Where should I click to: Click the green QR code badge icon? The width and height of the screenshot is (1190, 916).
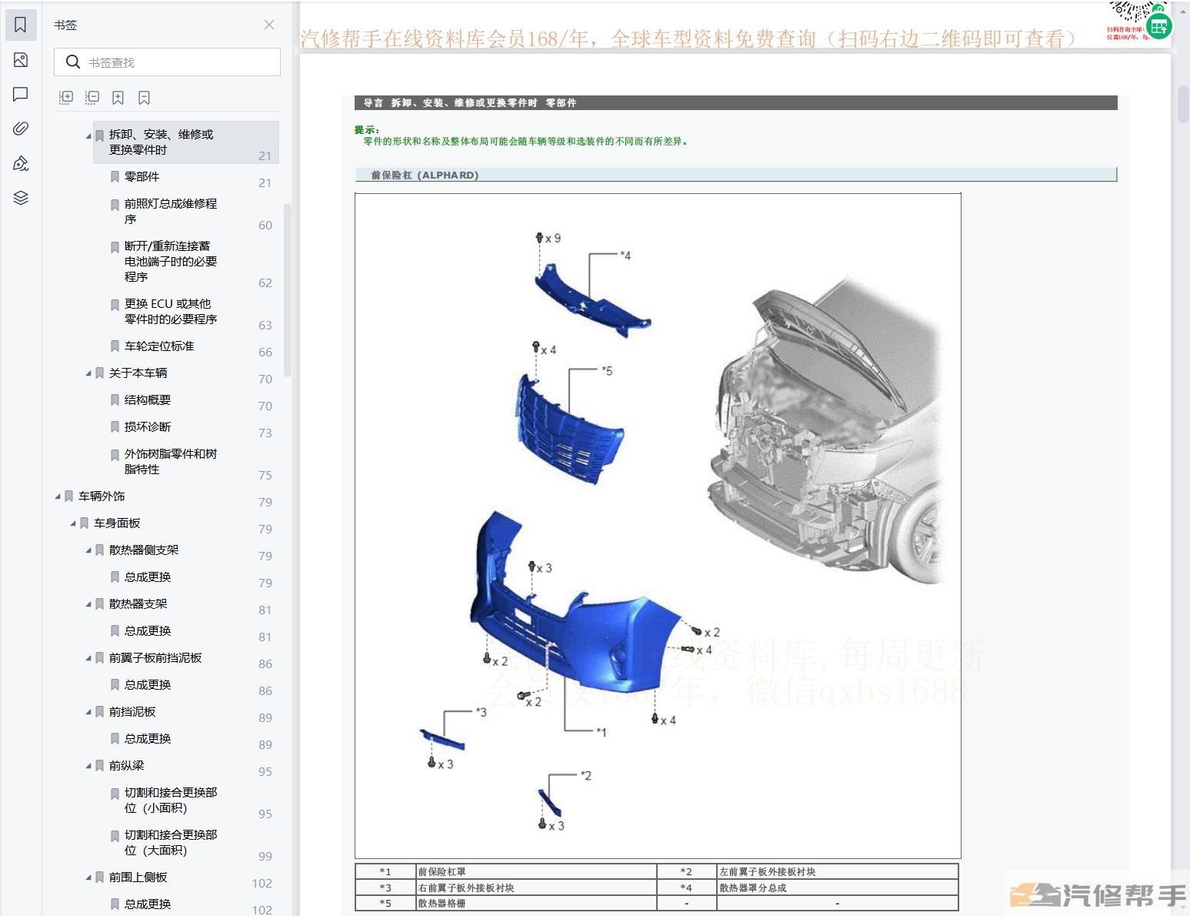point(1158,27)
